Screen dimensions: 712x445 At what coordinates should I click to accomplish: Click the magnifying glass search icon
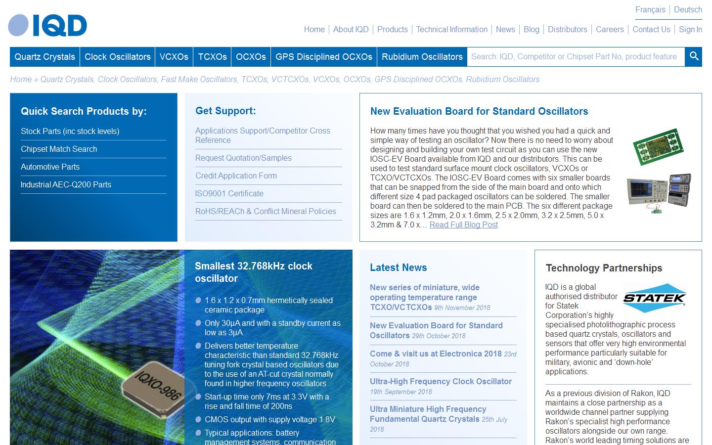[694, 56]
